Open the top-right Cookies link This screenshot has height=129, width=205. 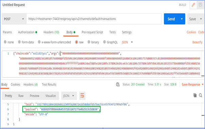191,32
